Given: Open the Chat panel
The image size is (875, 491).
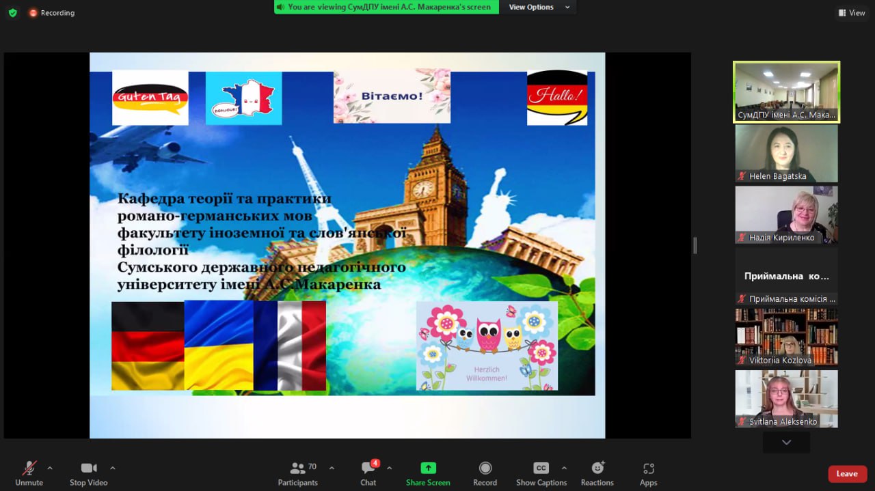Looking at the screenshot, I should pyautogui.click(x=368, y=473).
